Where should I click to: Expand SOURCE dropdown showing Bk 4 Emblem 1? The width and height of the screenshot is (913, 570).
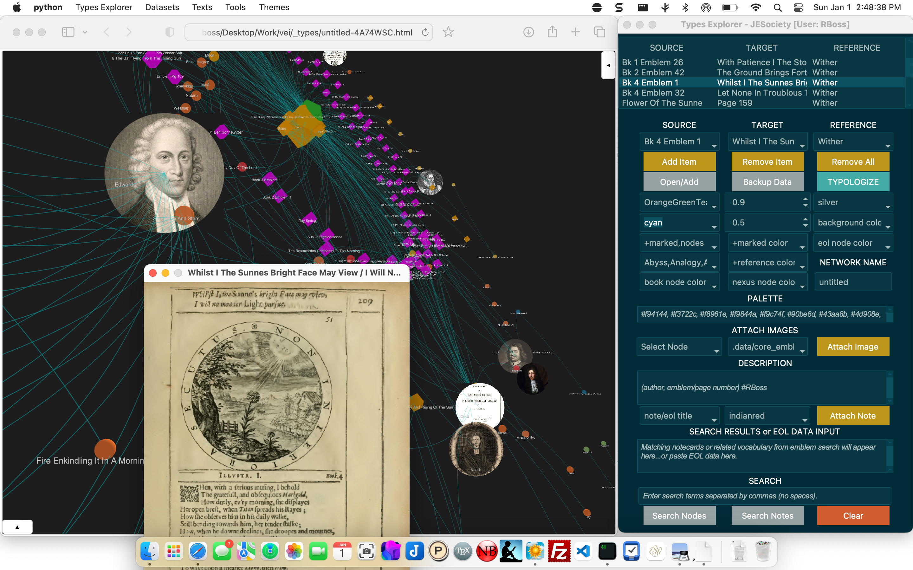tap(679, 142)
